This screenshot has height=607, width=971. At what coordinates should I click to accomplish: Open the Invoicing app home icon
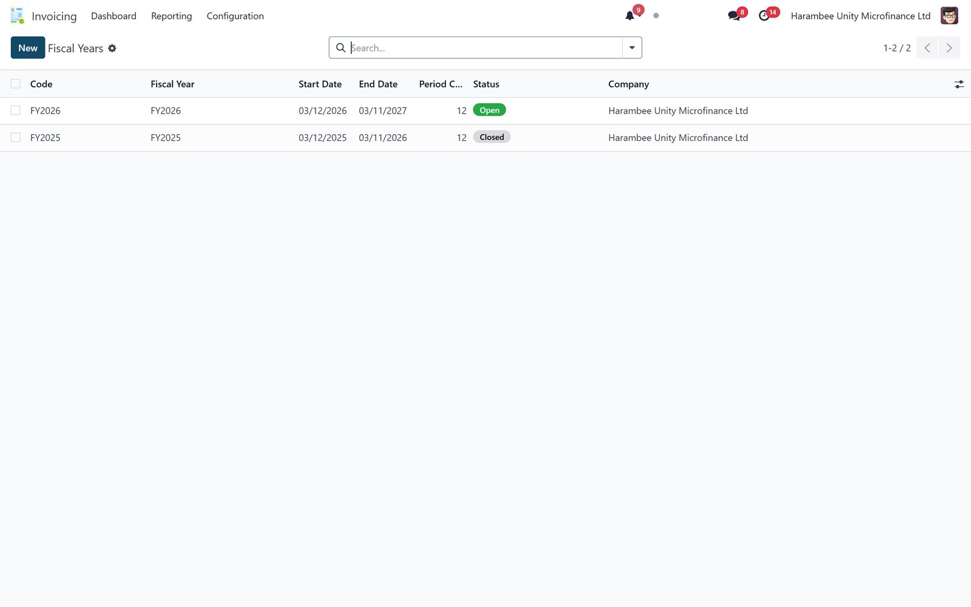(17, 16)
